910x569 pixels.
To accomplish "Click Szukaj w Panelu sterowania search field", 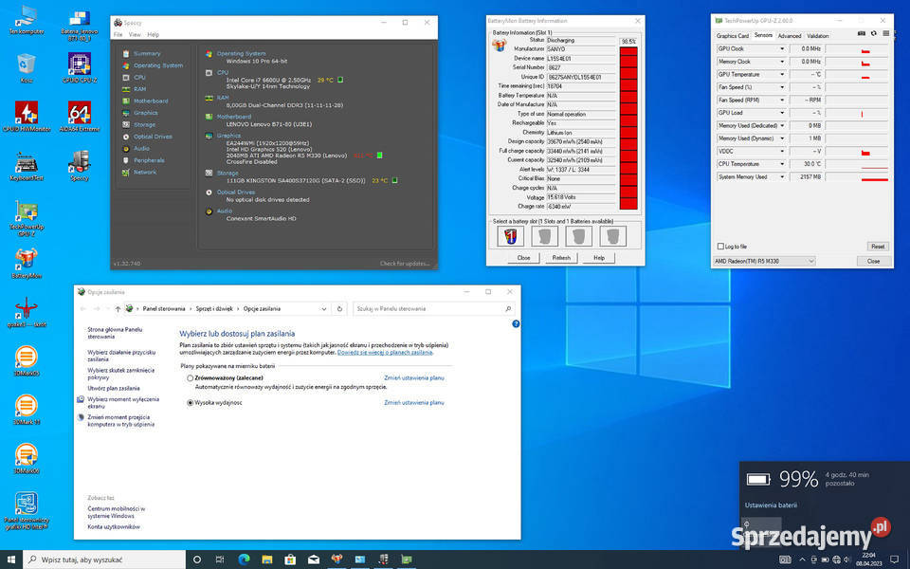I will pyautogui.click(x=433, y=309).
